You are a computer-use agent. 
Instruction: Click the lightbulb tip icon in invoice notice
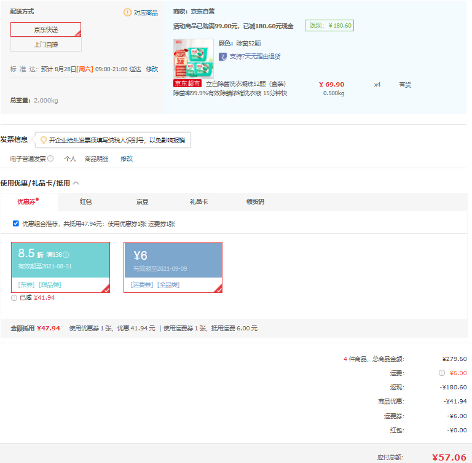click(44, 140)
